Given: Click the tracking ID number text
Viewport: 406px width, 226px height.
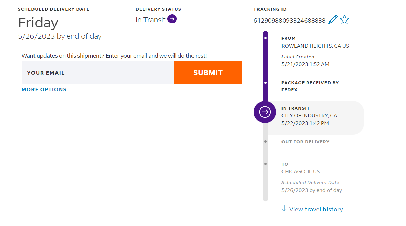Looking at the screenshot, I should click(290, 21).
